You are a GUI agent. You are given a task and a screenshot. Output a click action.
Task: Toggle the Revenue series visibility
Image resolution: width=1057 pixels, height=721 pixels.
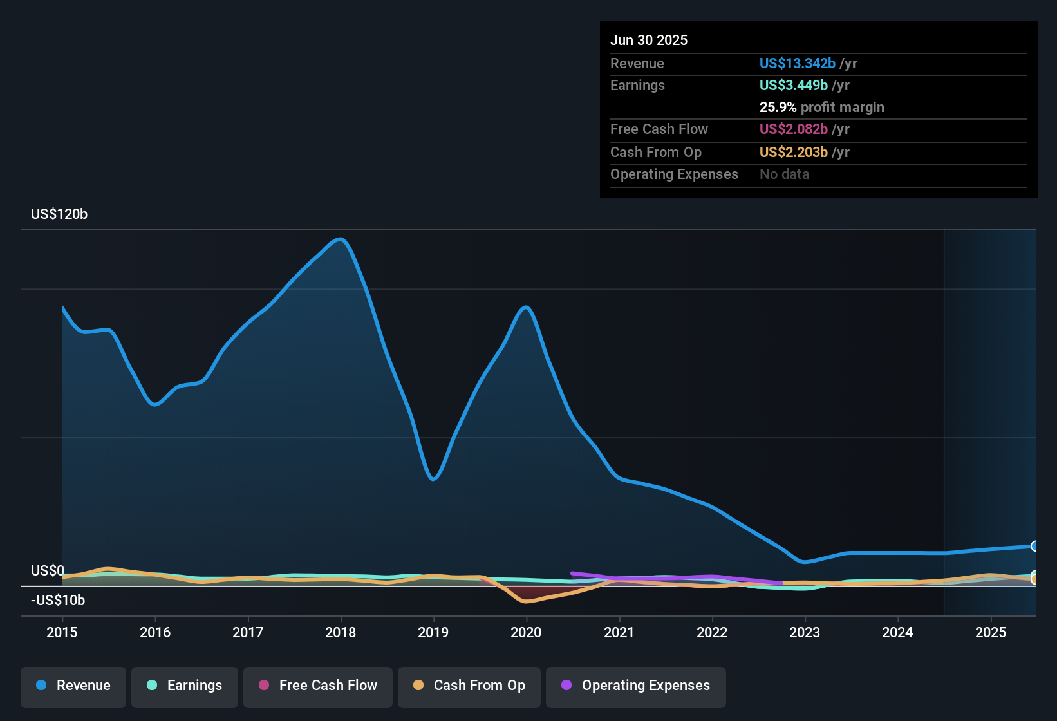point(73,686)
